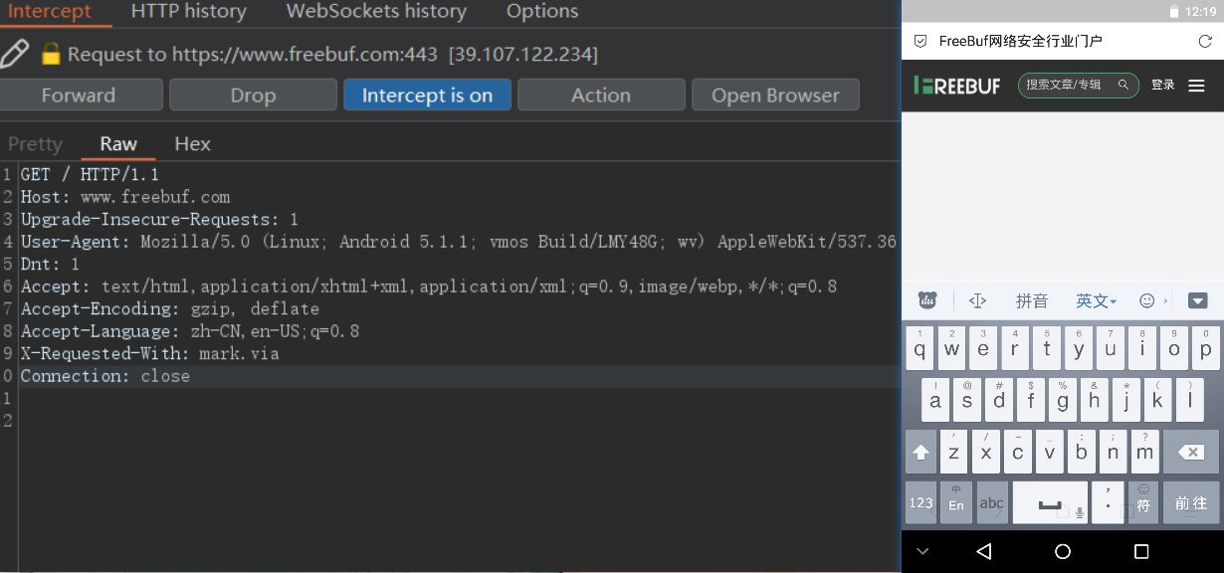The height and width of the screenshot is (573, 1224).
Task: Tap the magnifier icon in the FreeBuf search box
Action: click(x=1123, y=86)
